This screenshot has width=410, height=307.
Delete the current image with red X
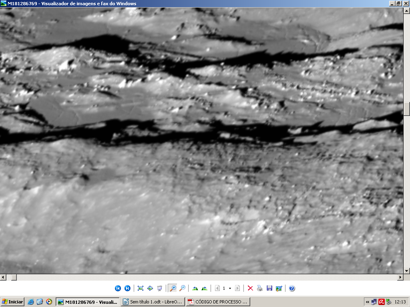(250, 288)
